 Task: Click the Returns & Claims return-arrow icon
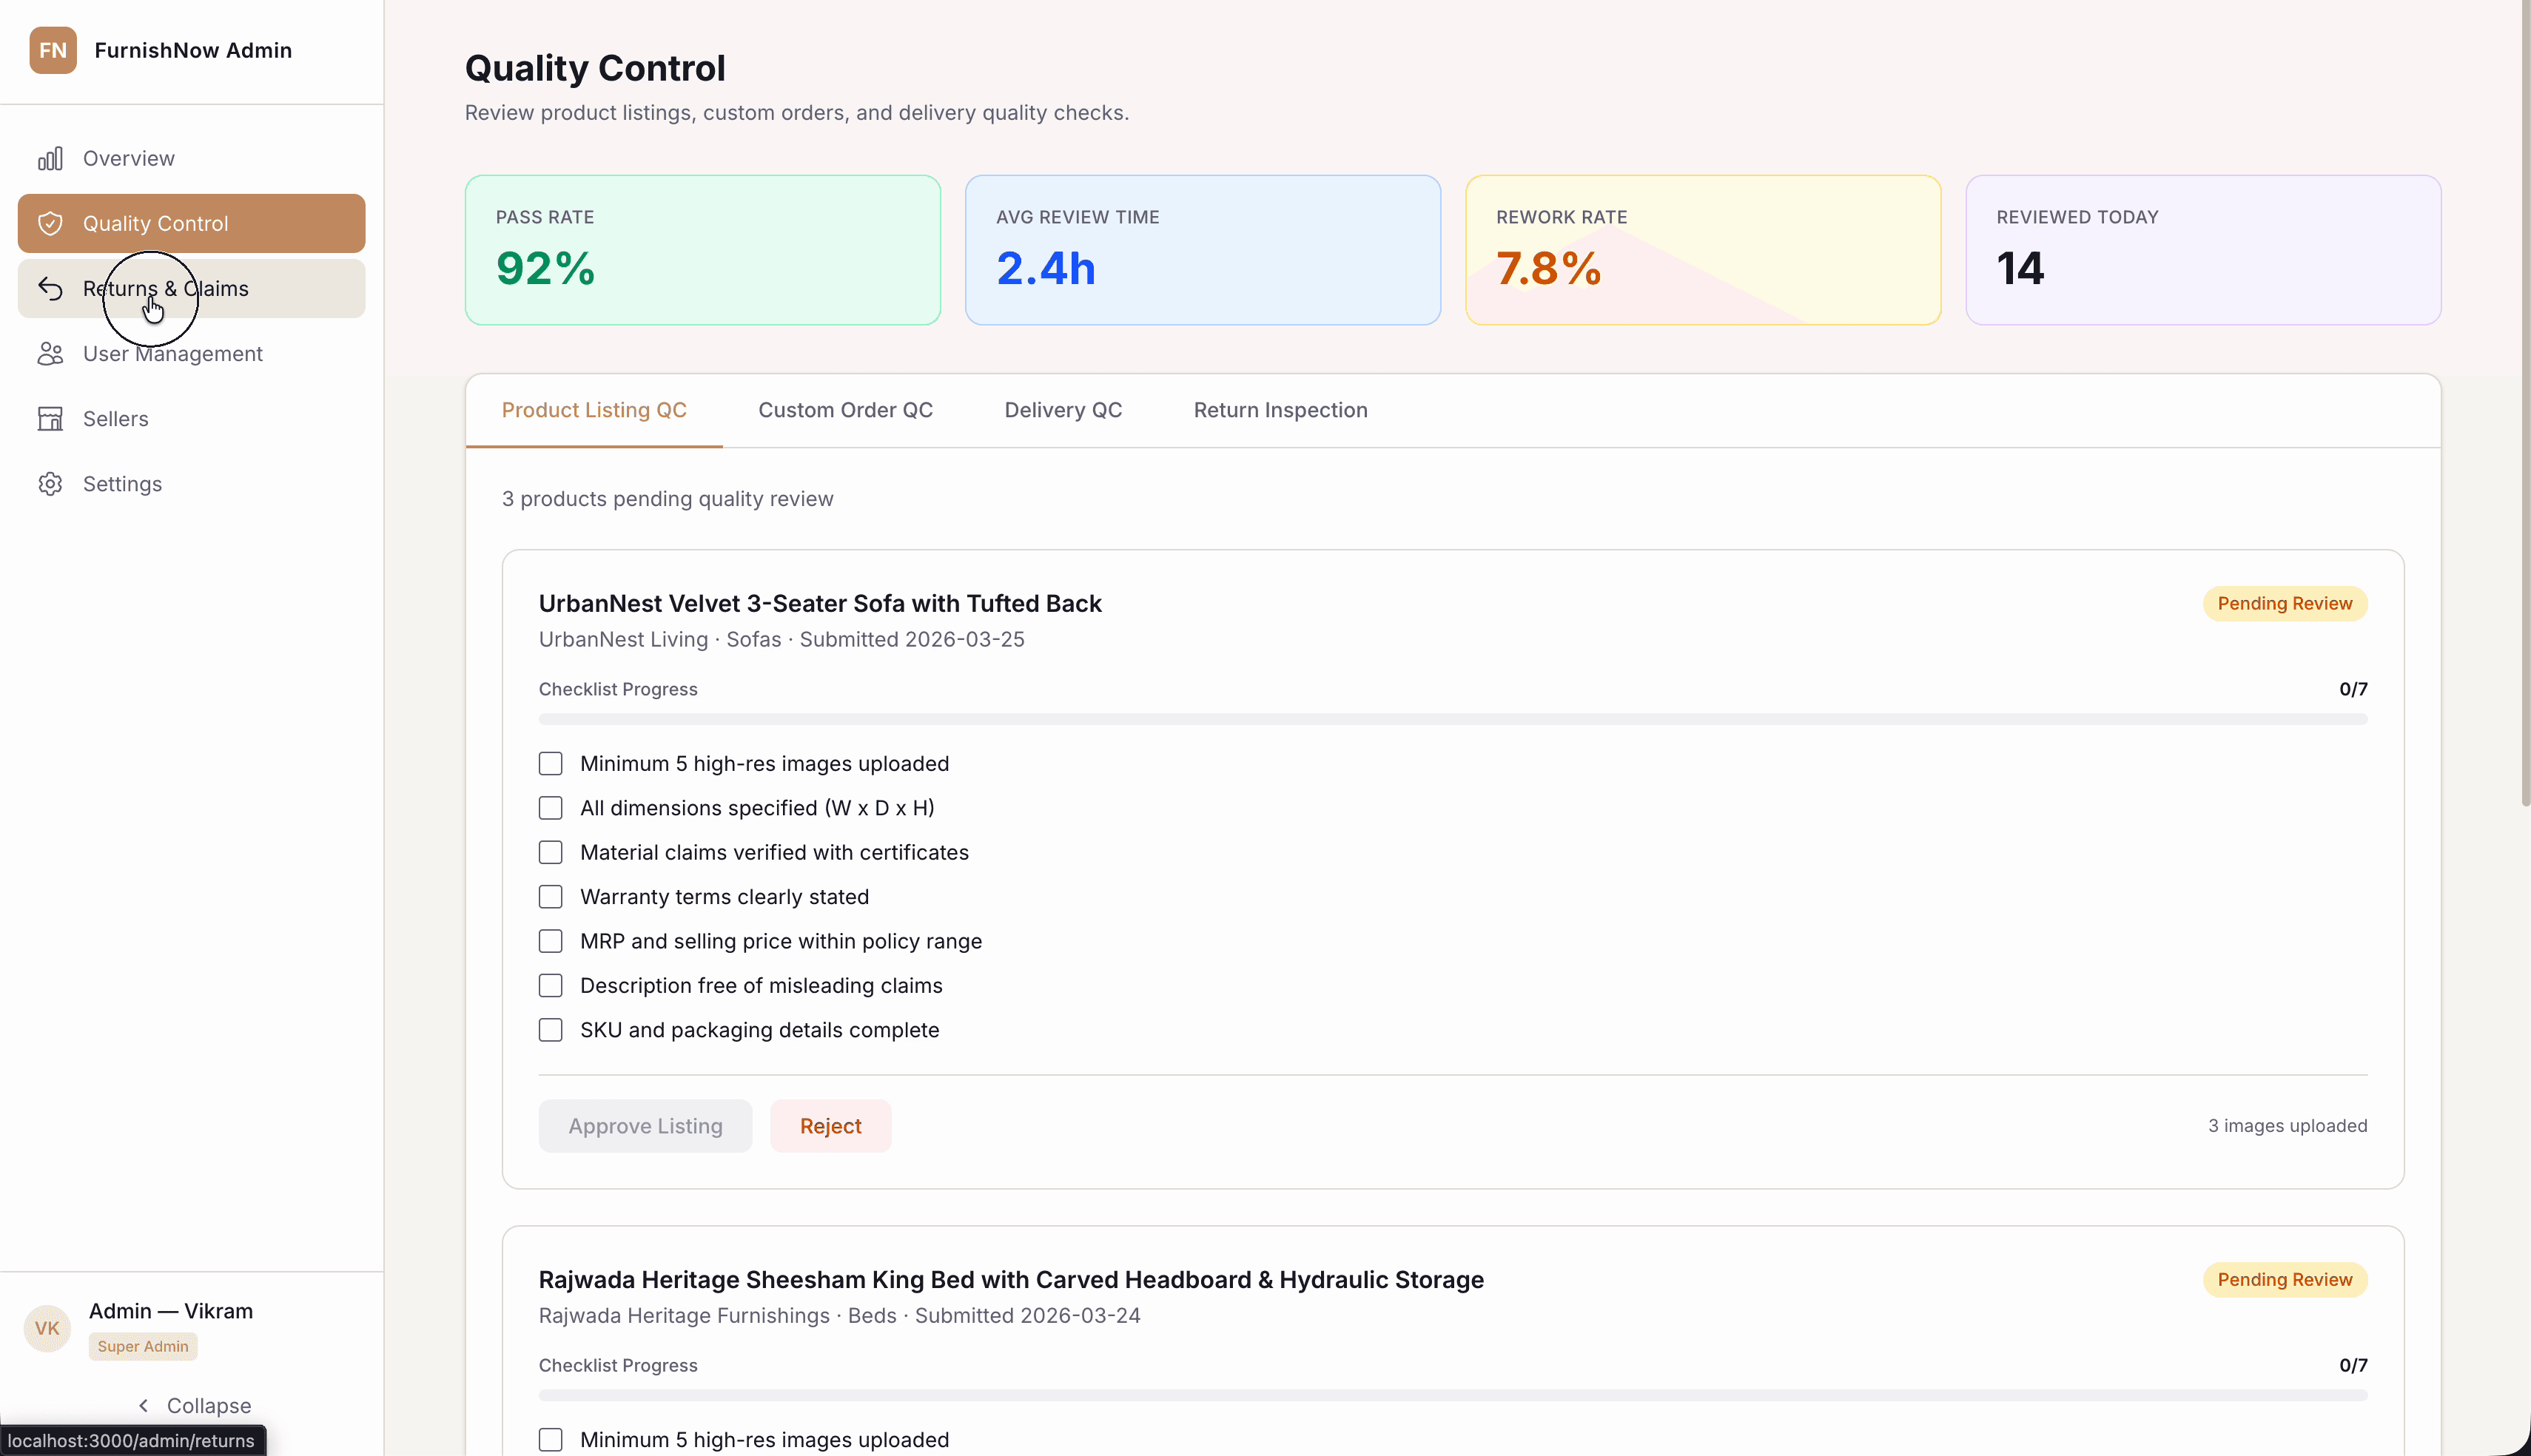coord(49,288)
